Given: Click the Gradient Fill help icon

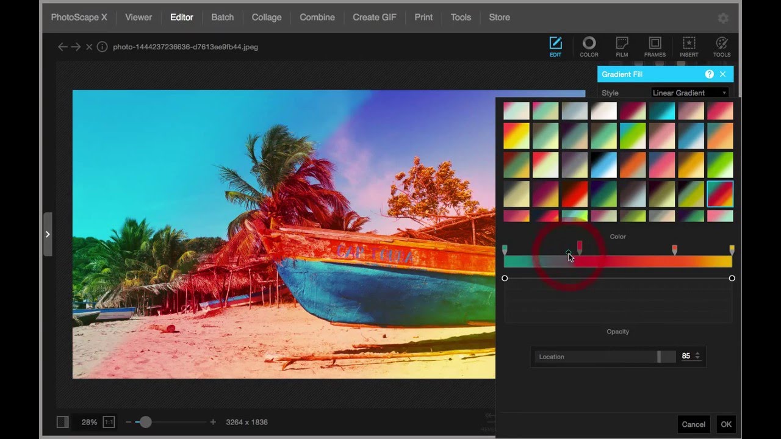Looking at the screenshot, I should coord(709,74).
